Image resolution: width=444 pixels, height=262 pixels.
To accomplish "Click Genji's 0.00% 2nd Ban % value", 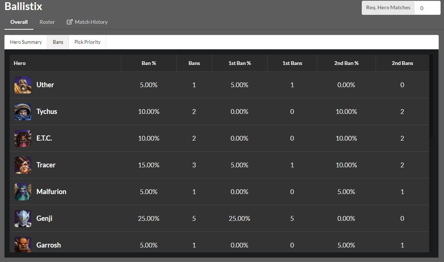I will (346, 218).
